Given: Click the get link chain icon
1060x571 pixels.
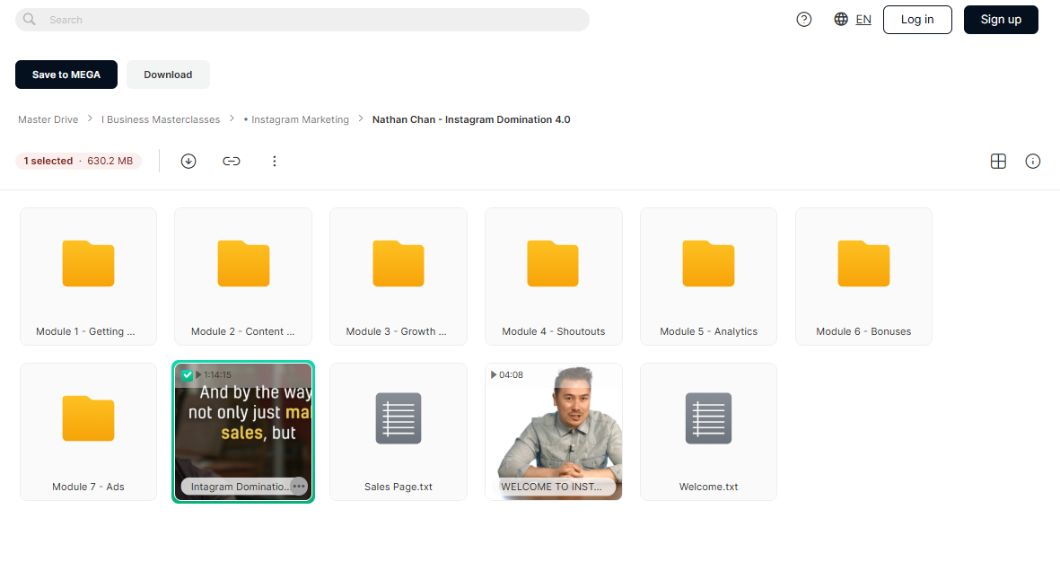Looking at the screenshot, I should (x=232, y=161).
